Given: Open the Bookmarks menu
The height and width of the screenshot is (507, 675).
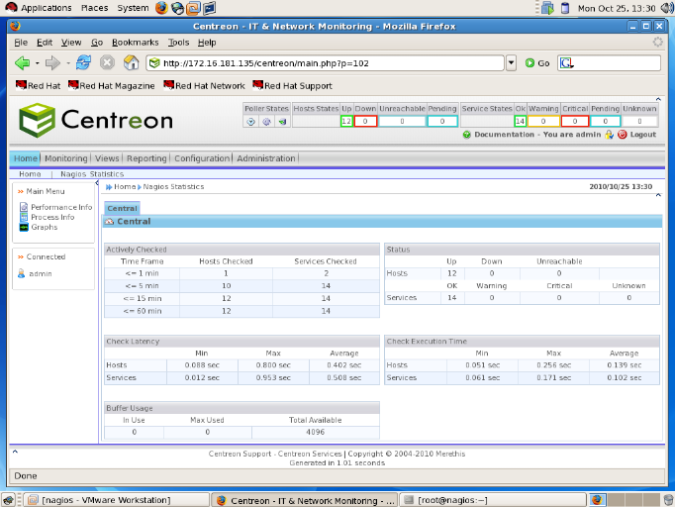Looking at the screenshot, I should click(x=134, y=43).
